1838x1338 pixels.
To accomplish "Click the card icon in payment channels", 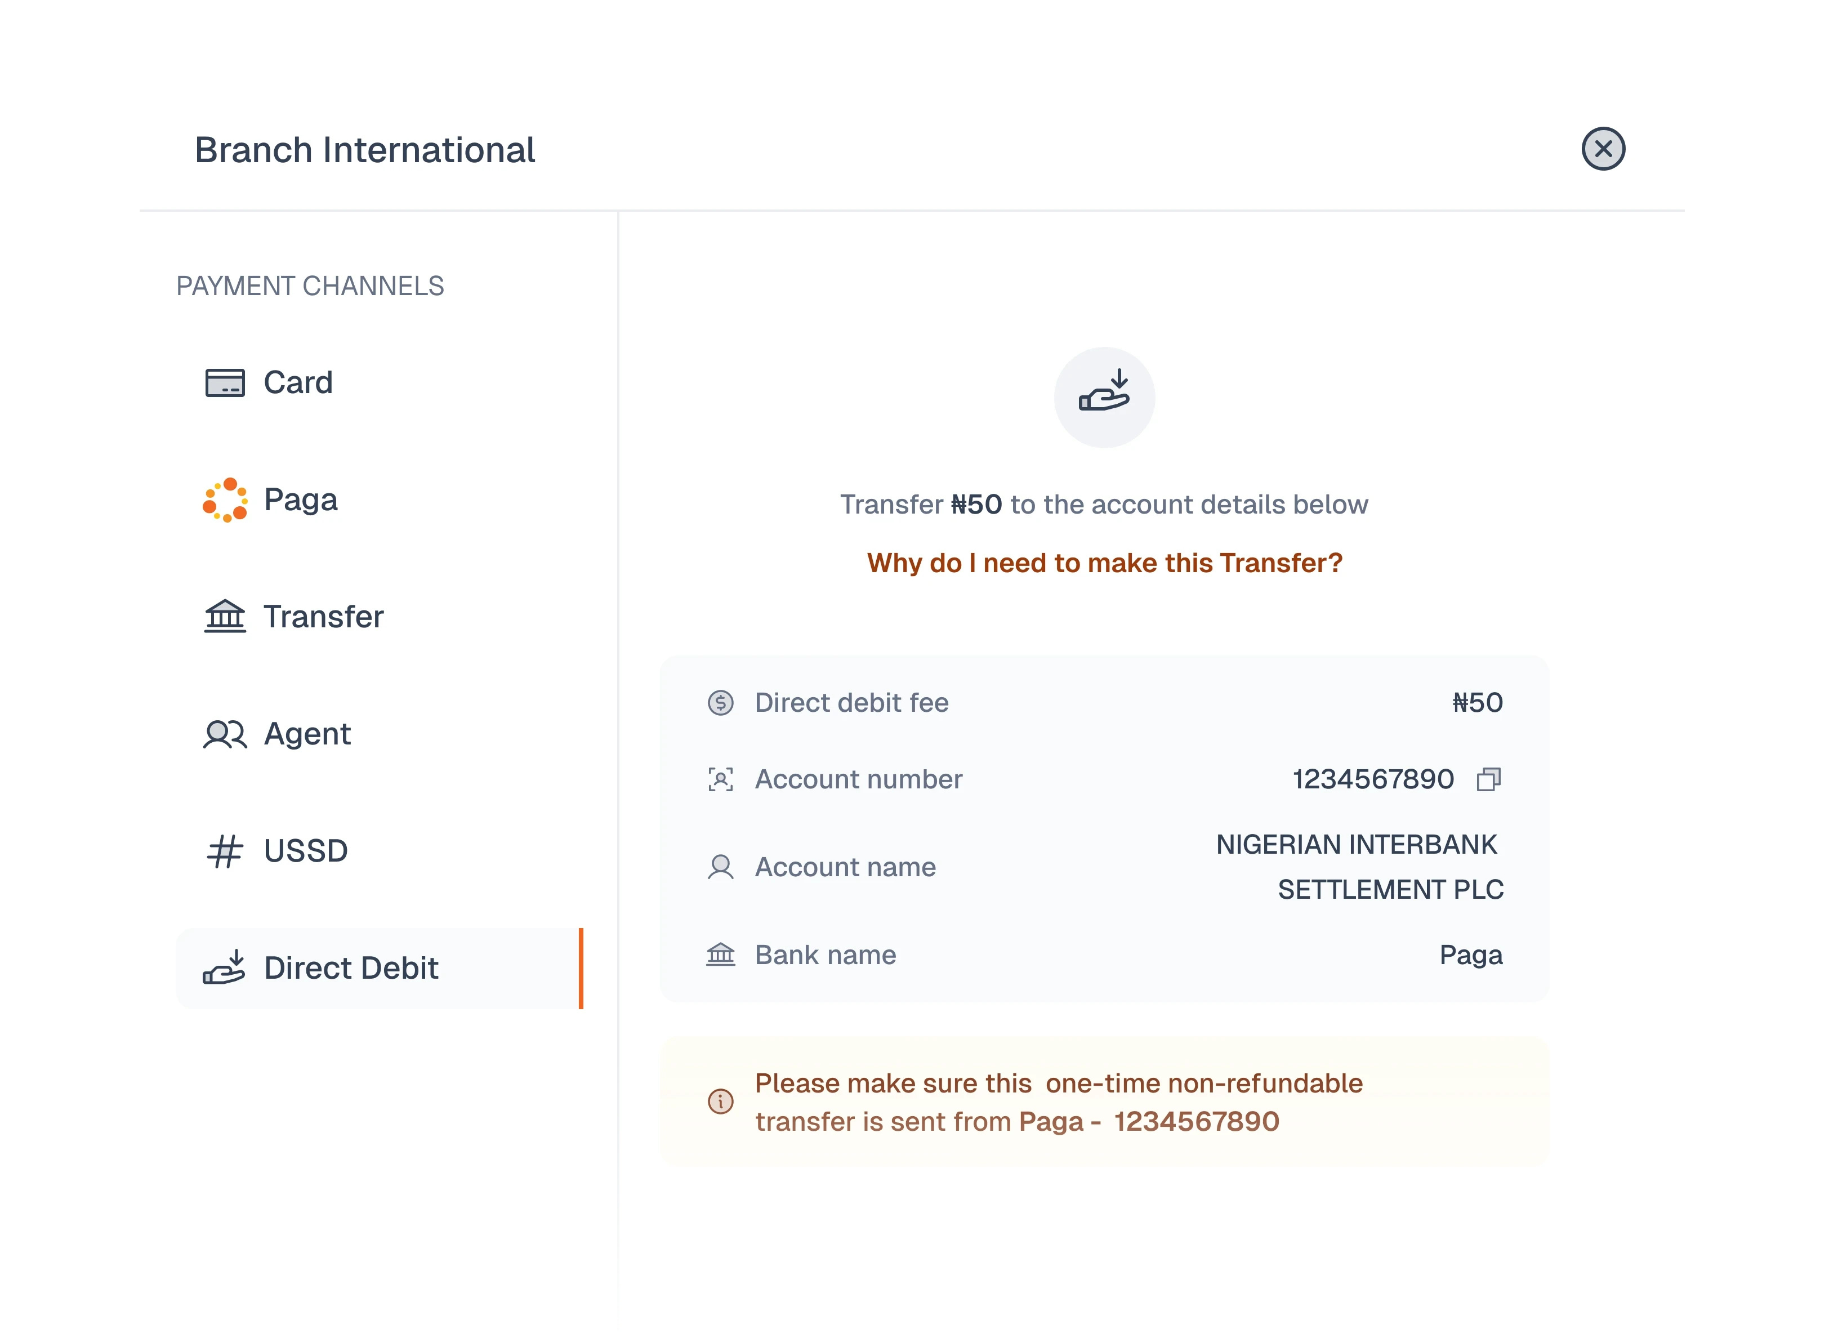I will tap(225, 382).
